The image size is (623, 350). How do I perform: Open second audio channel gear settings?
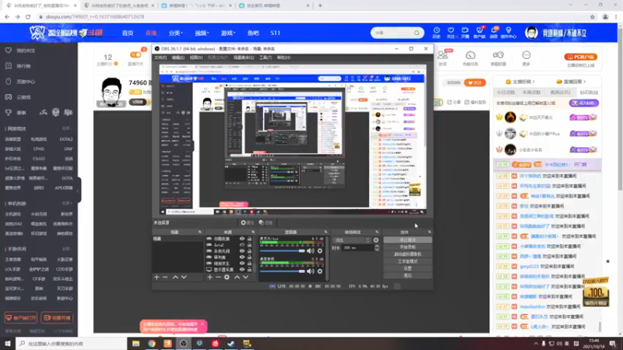(x=320, y=271)
